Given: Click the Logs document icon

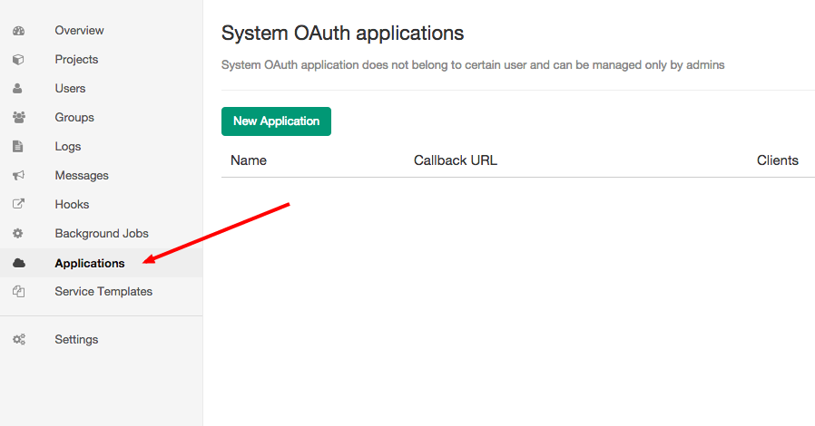Looking at the screenshot, I should point(18,147).
